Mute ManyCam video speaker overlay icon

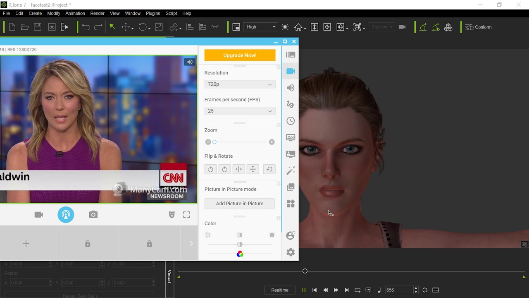pos(190,62)
